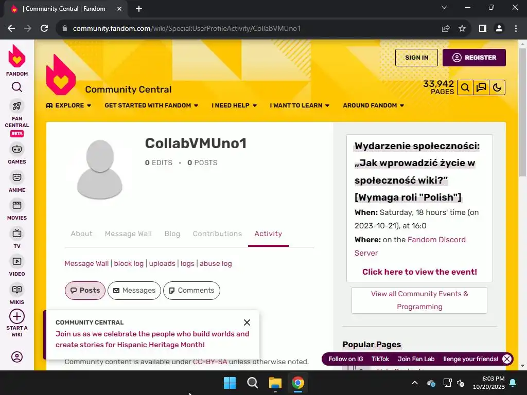
Task: Open Chrome three-dot menu
Action: coord(516,29)
